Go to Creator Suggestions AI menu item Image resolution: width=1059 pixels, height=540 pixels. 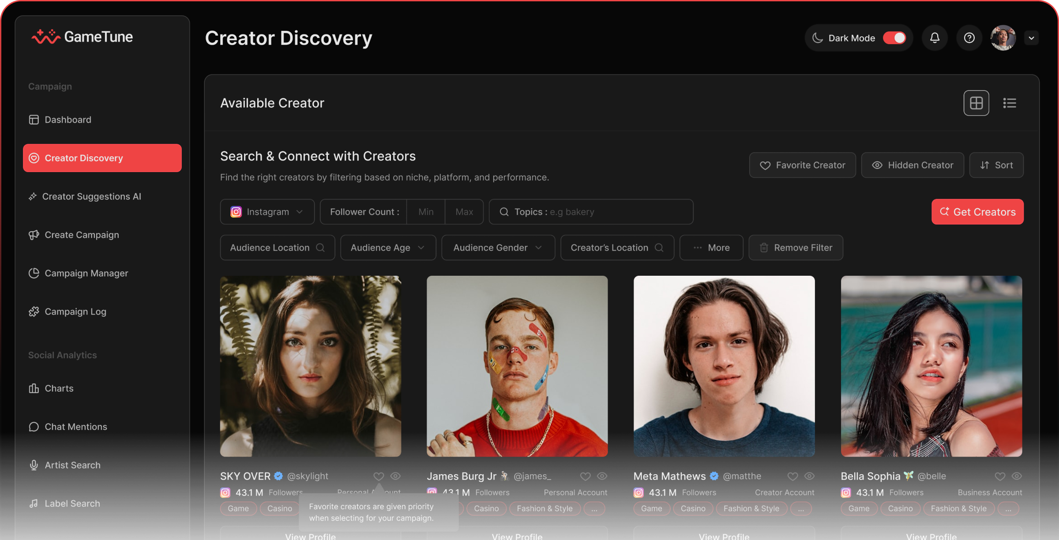[91, 196]
